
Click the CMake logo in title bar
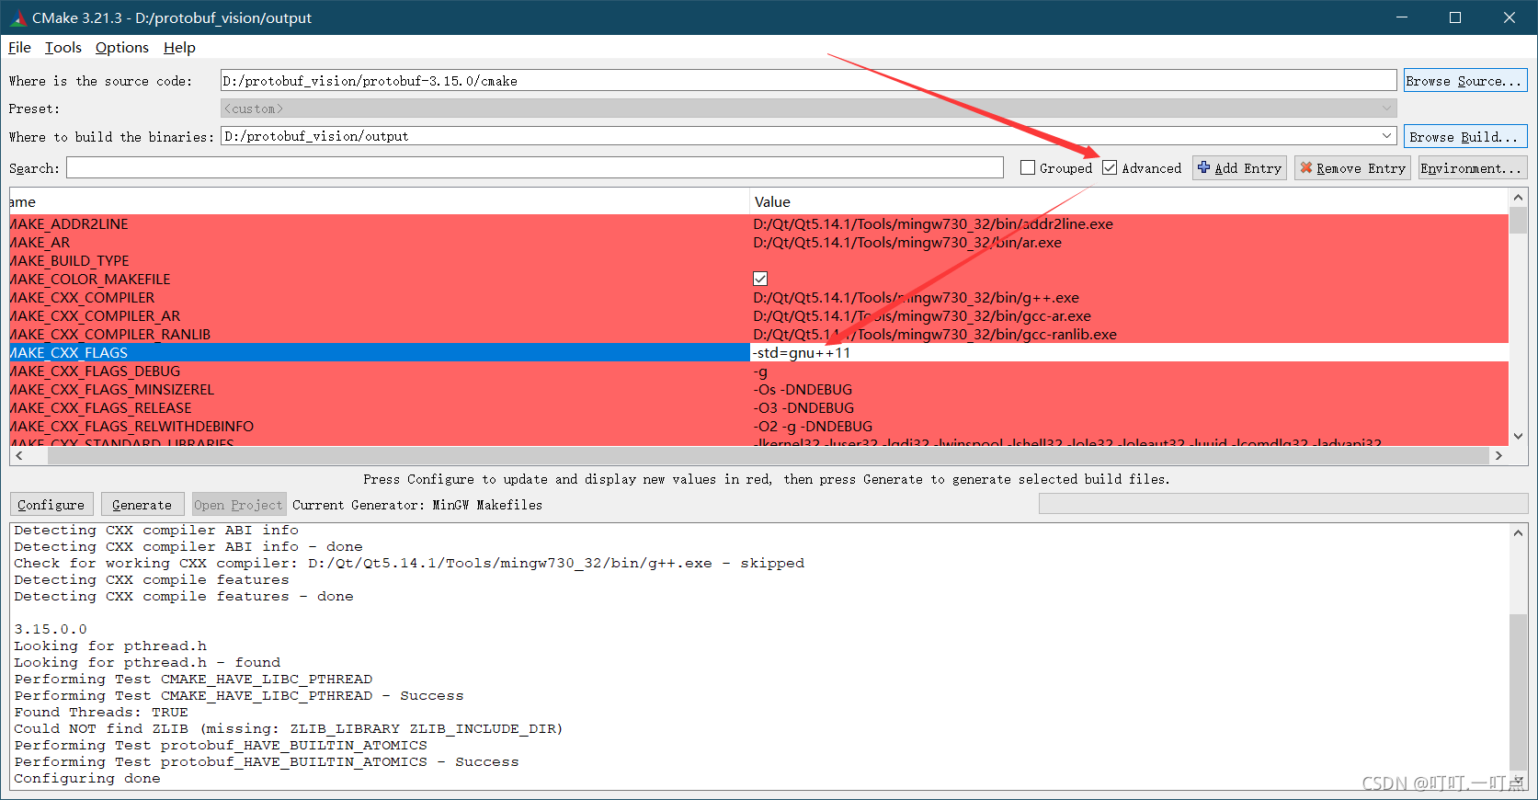(x=18, y=17)
